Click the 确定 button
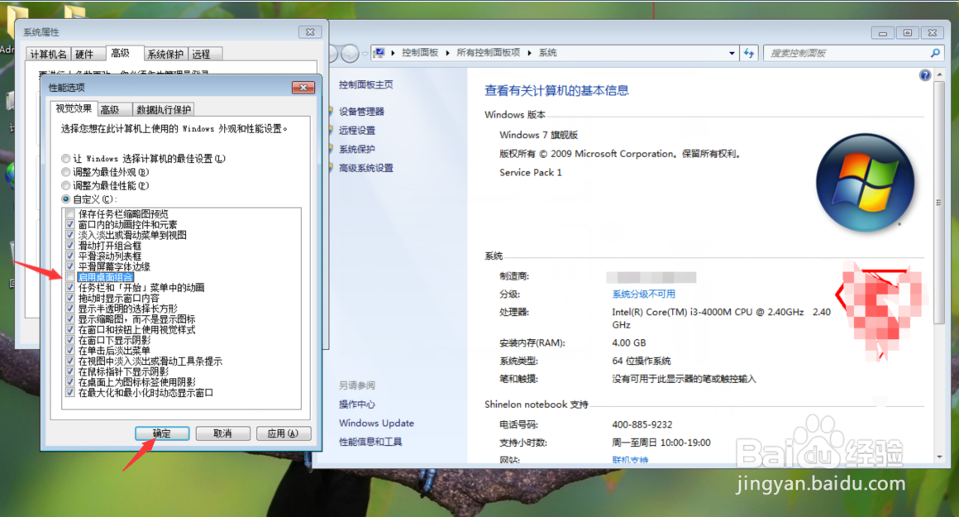 pos(162,433)
